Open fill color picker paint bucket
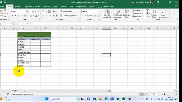 point(31,16)
